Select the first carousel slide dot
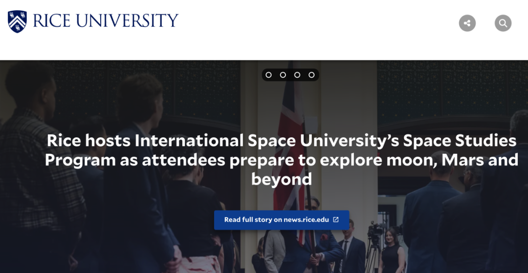Screen dimensions: 528x273 [x=268, y=75]
